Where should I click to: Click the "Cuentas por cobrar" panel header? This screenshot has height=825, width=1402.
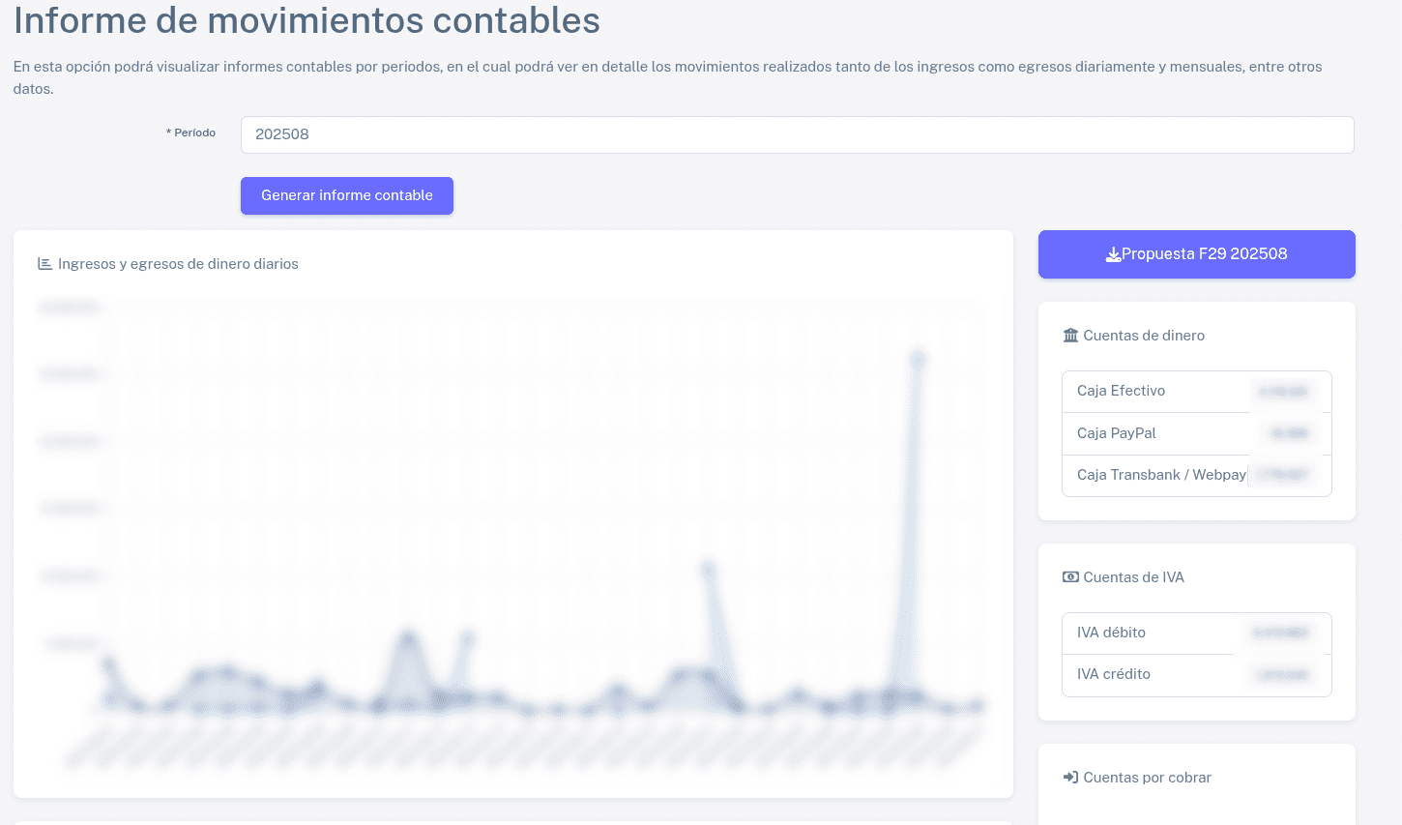(x=1147, y=777)
